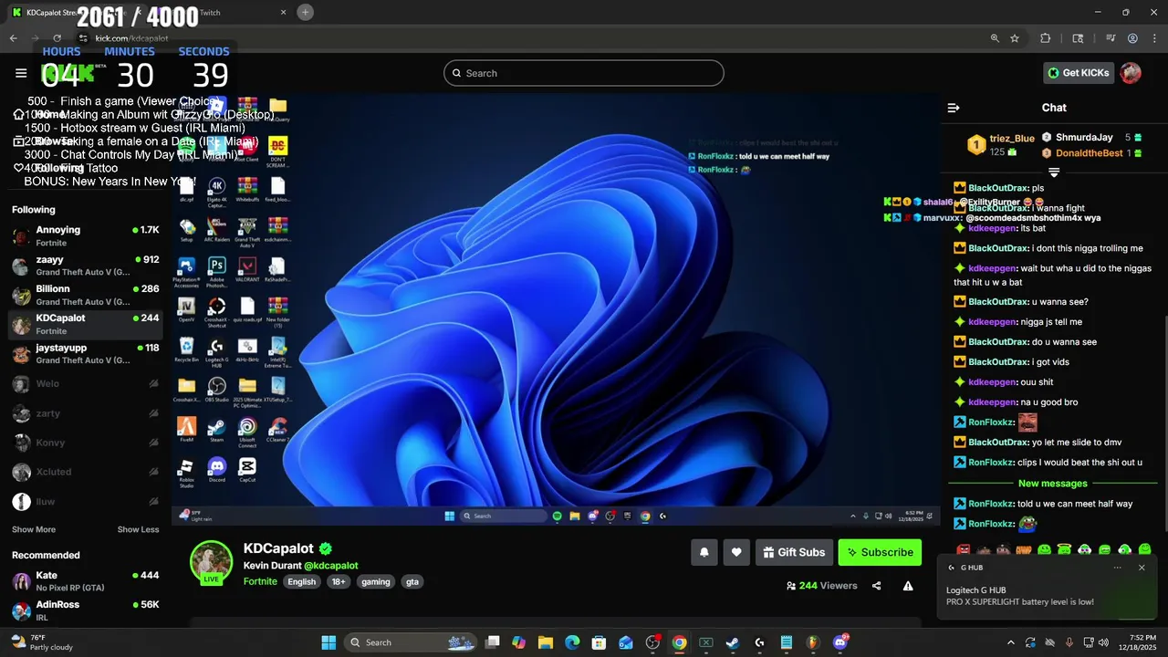Bookmark this page with the star icon
This screenshot has height=657, width=1168.
pyautogui.click(x=1015, y=38)
